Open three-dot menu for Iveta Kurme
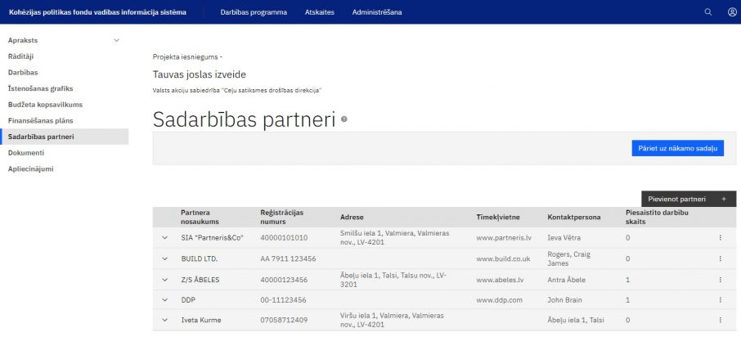The width and height of the screenshot is (741, 337). tap(720, 320)
